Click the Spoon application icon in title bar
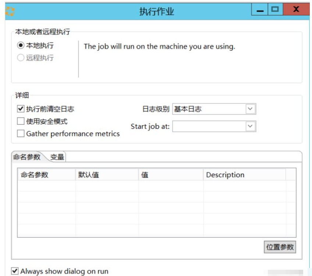Viewport: 312px width, 276px height. 11,10
